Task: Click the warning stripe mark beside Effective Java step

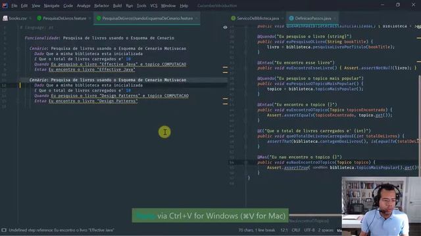Action: click(225, 67)
